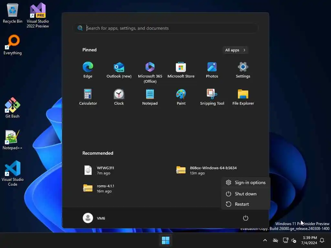Select Visual Studio Code desktop shortcut
Image resolution: width=331 pixels, height=248 pixels.
pyautogui.click(x=13, y=173)
